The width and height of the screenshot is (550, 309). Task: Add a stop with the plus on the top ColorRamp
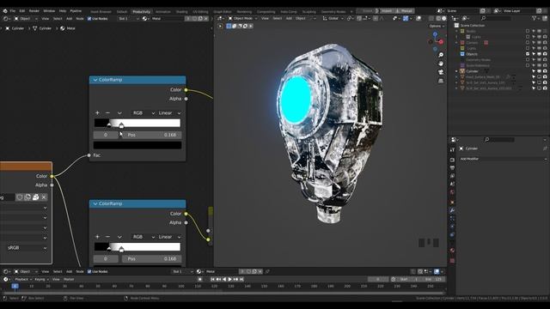pyautogui.click(x=97, y=112)
